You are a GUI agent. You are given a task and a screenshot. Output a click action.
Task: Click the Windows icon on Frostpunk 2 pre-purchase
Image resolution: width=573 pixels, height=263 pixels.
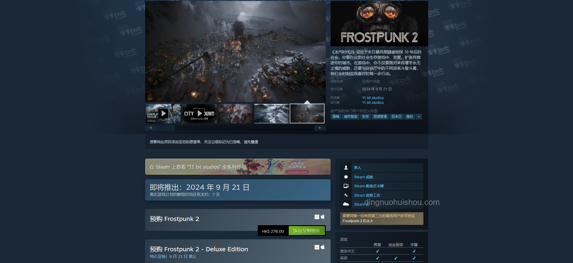point(317,217)
